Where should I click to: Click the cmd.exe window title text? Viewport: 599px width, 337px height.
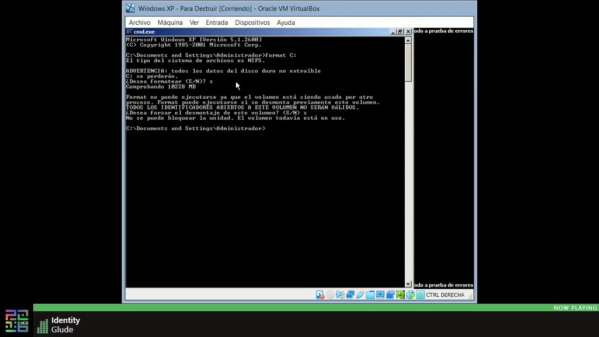tap(144, 32)
